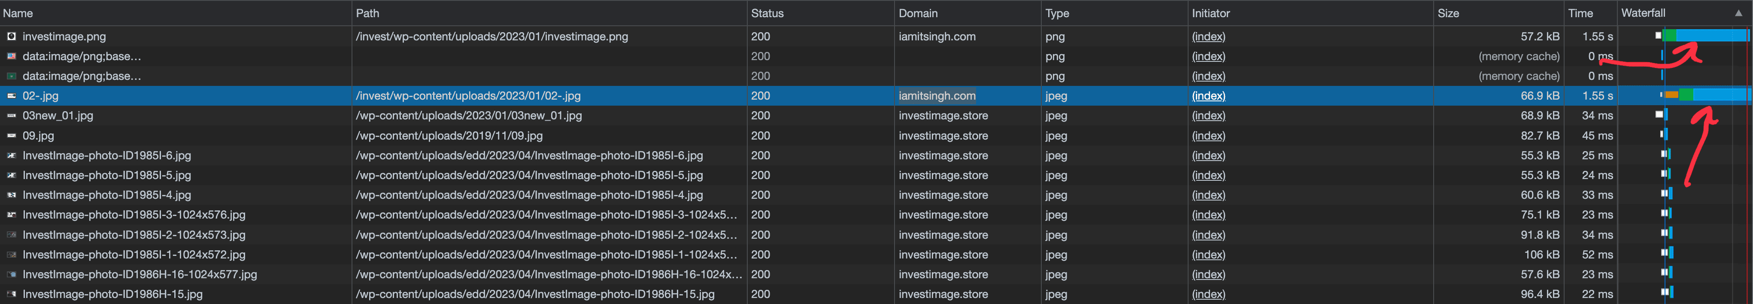
Task: Click the Domain column header
Action: tap(917, 13)
